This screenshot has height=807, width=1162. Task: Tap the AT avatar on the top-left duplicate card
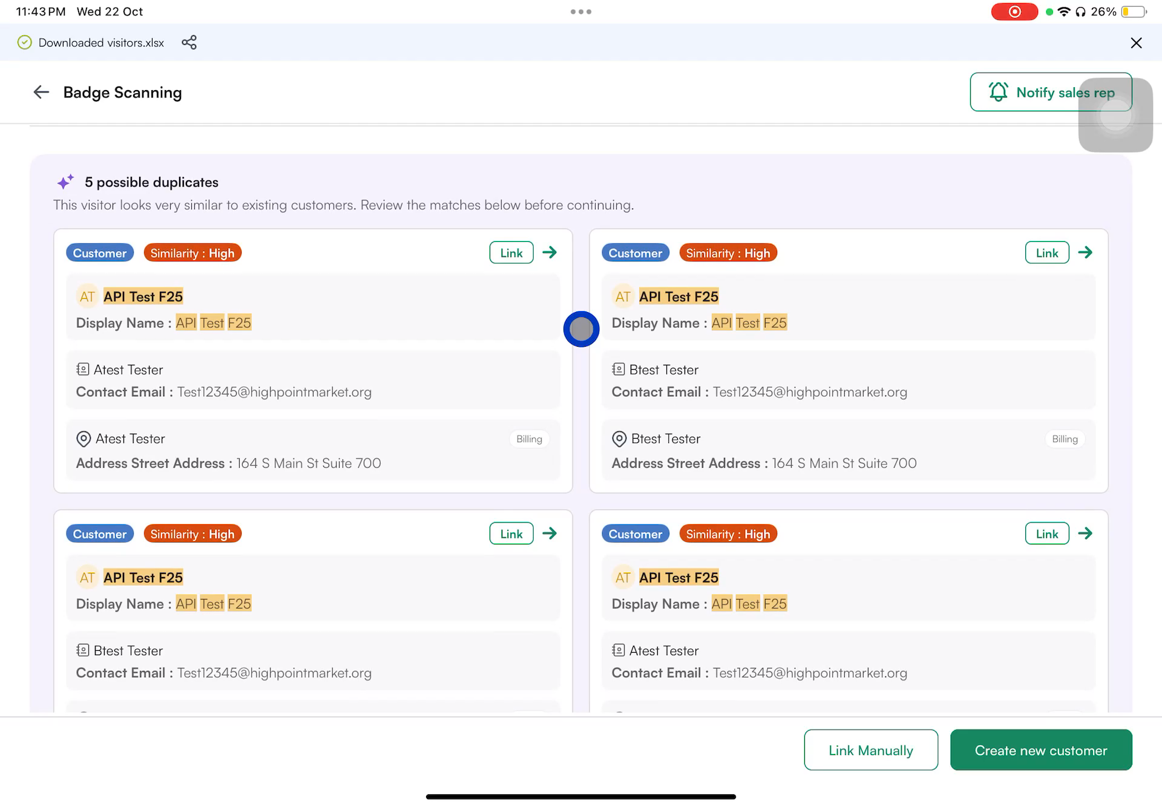point(87,296)
